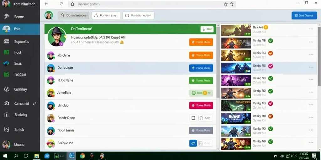Screen dimensions: 321x160
Task: Open the three-dot menu for Dak A4
Action: [x=311, y=29]
